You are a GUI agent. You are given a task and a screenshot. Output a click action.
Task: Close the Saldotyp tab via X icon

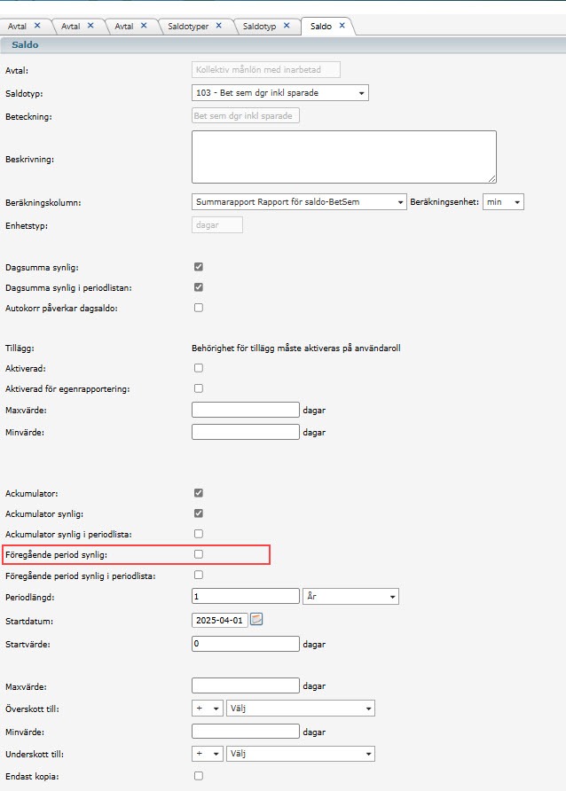click(287, 25)
